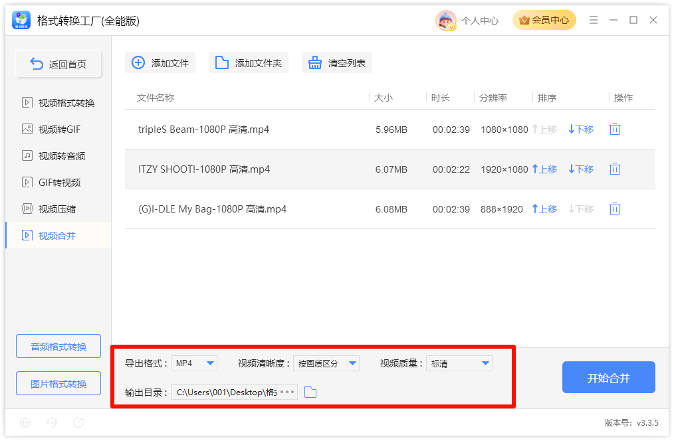Click the 00:02:22 duration value
The width and height of the screenshot is (674, 441).
pos(451,169)
